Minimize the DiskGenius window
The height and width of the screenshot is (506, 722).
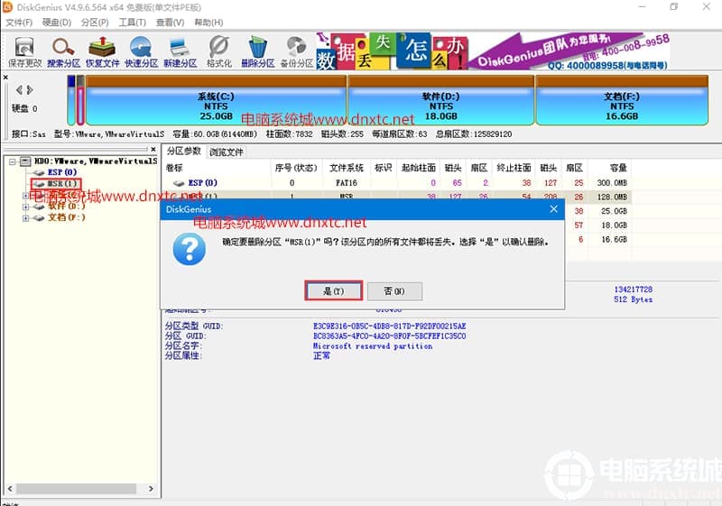coord(643,7)
